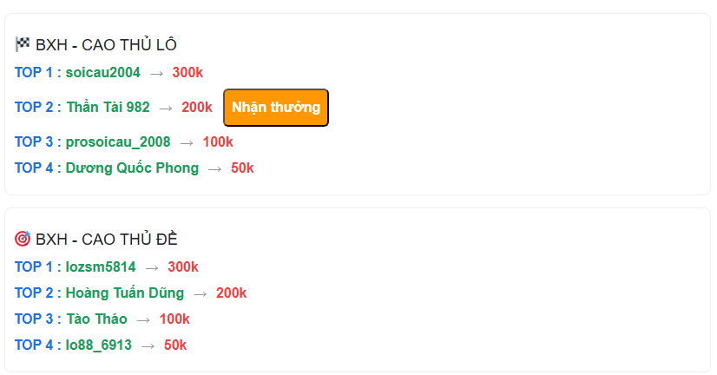Select Hoàng Tuấn Dũng's name
This screenshot has width=717, height=375.
(125, 293)
